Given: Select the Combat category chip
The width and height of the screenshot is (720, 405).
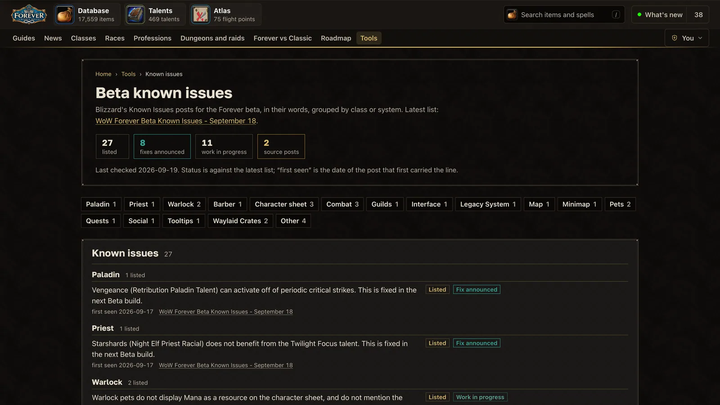Looking at the screenshot, I should click(x=342, y=204).
